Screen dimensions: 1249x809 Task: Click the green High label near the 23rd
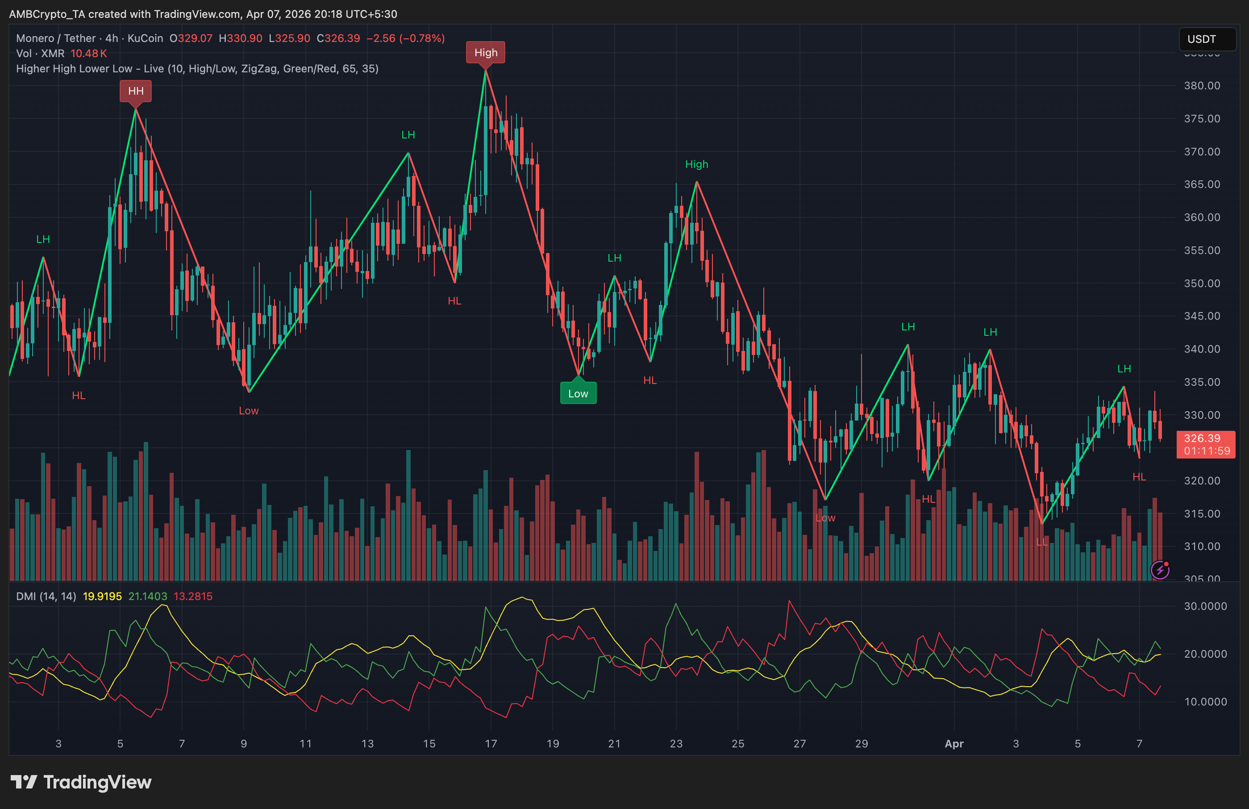tap(696, 164)
